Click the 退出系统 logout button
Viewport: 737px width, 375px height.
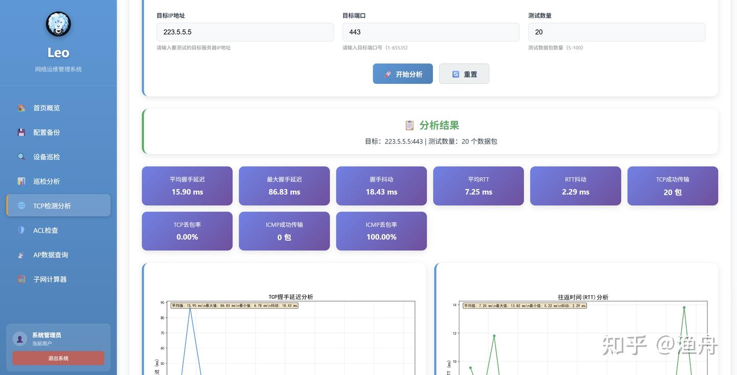[58, 357]
